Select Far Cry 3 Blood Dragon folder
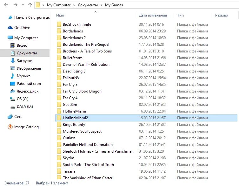Viewport: 239px width, 186px height. pyautogui.click(x=82, y=91)
